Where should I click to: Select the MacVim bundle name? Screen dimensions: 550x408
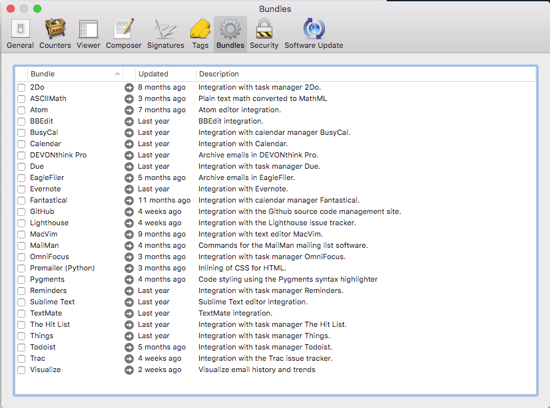click(43, 234)
